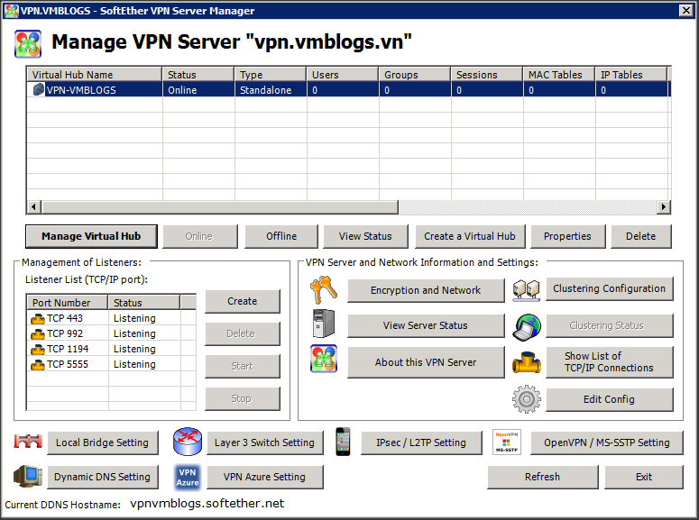Open Clustering Configuration settings
The image size is (699, 520).
[609, 289]
